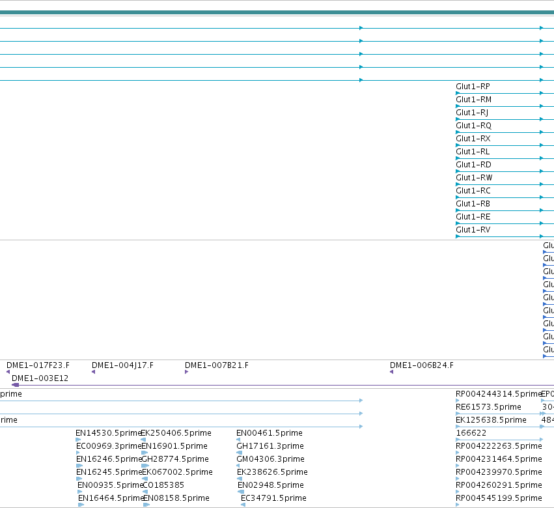
Task: Select the 166622 feature label
Action: 471,433
